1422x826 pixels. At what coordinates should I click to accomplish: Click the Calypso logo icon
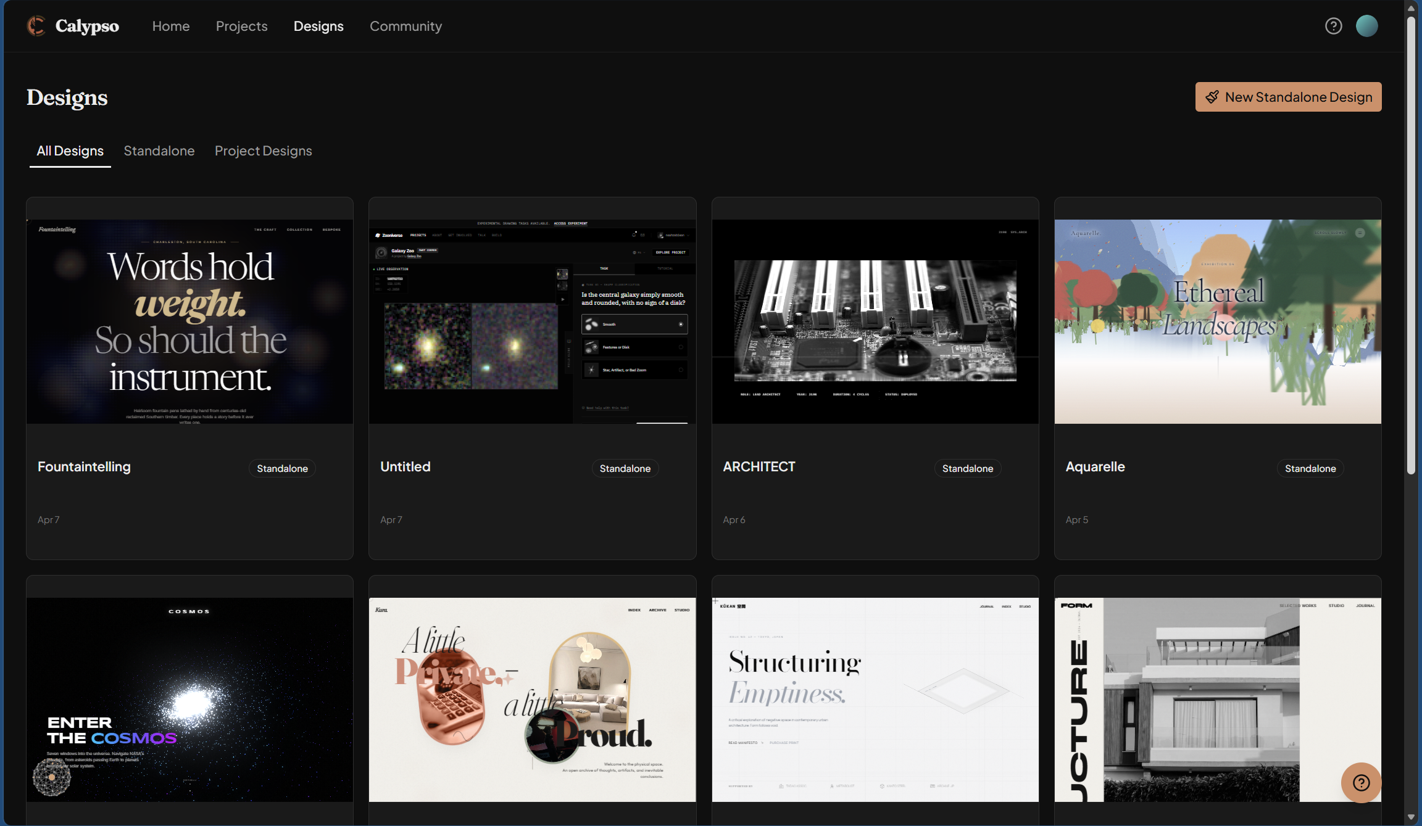[37, 26]
